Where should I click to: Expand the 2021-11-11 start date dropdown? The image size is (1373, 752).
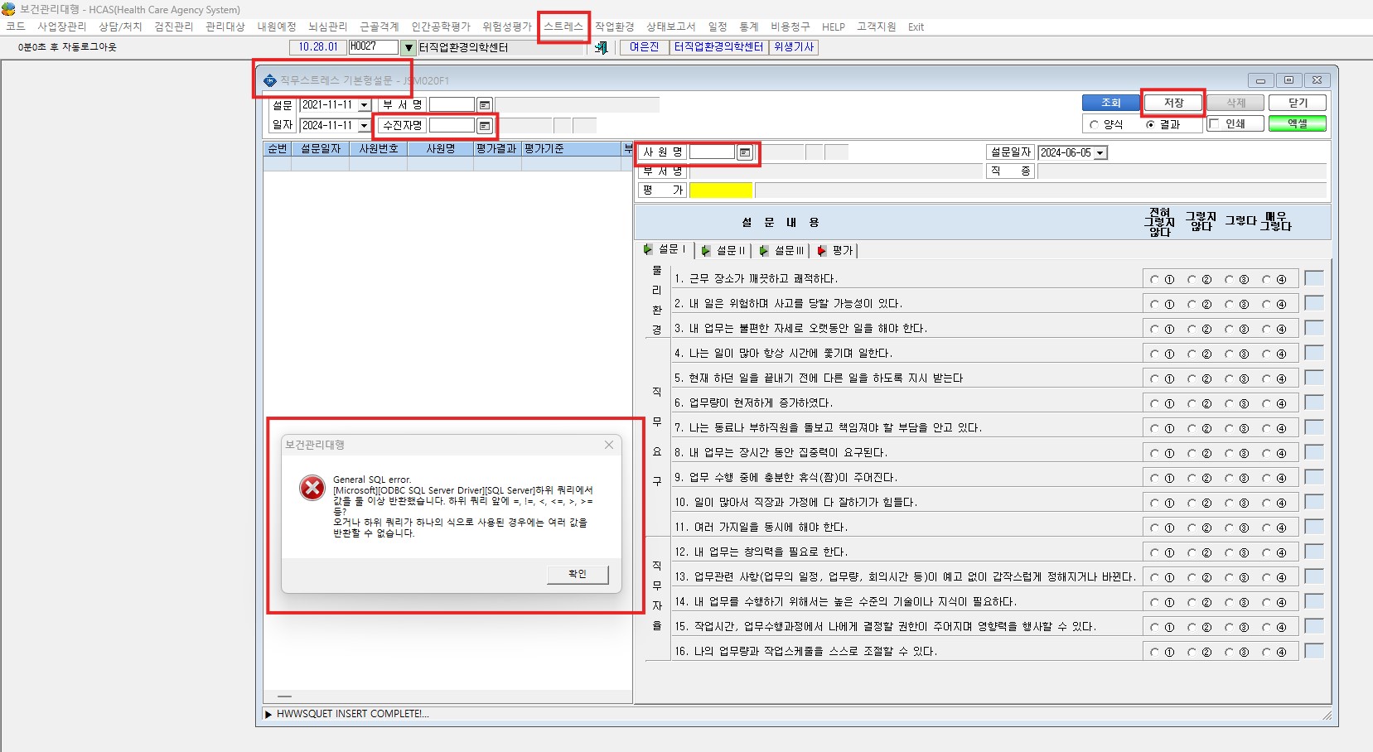coord(364,105)
